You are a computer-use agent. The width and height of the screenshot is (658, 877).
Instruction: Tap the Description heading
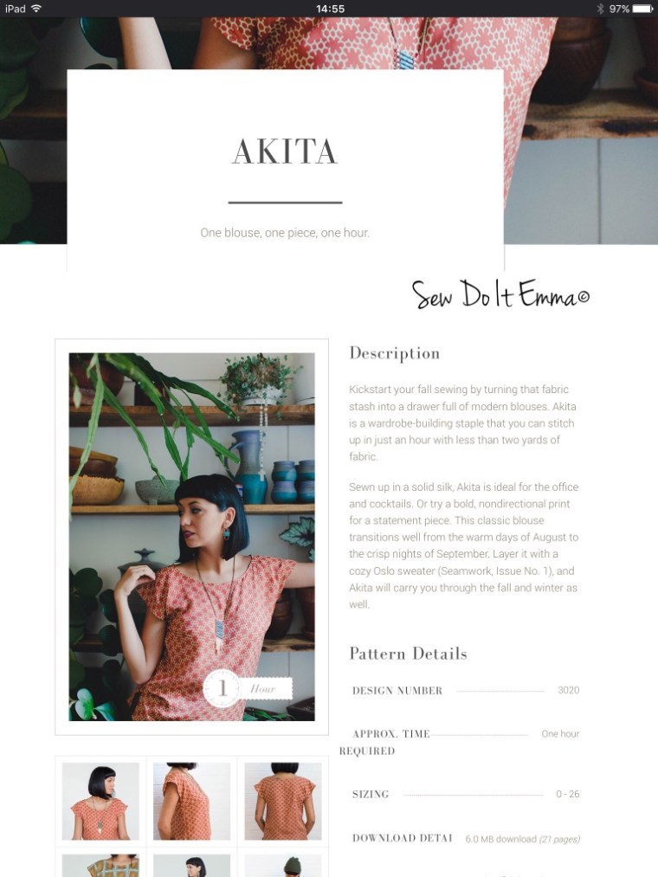coord(395,353)
